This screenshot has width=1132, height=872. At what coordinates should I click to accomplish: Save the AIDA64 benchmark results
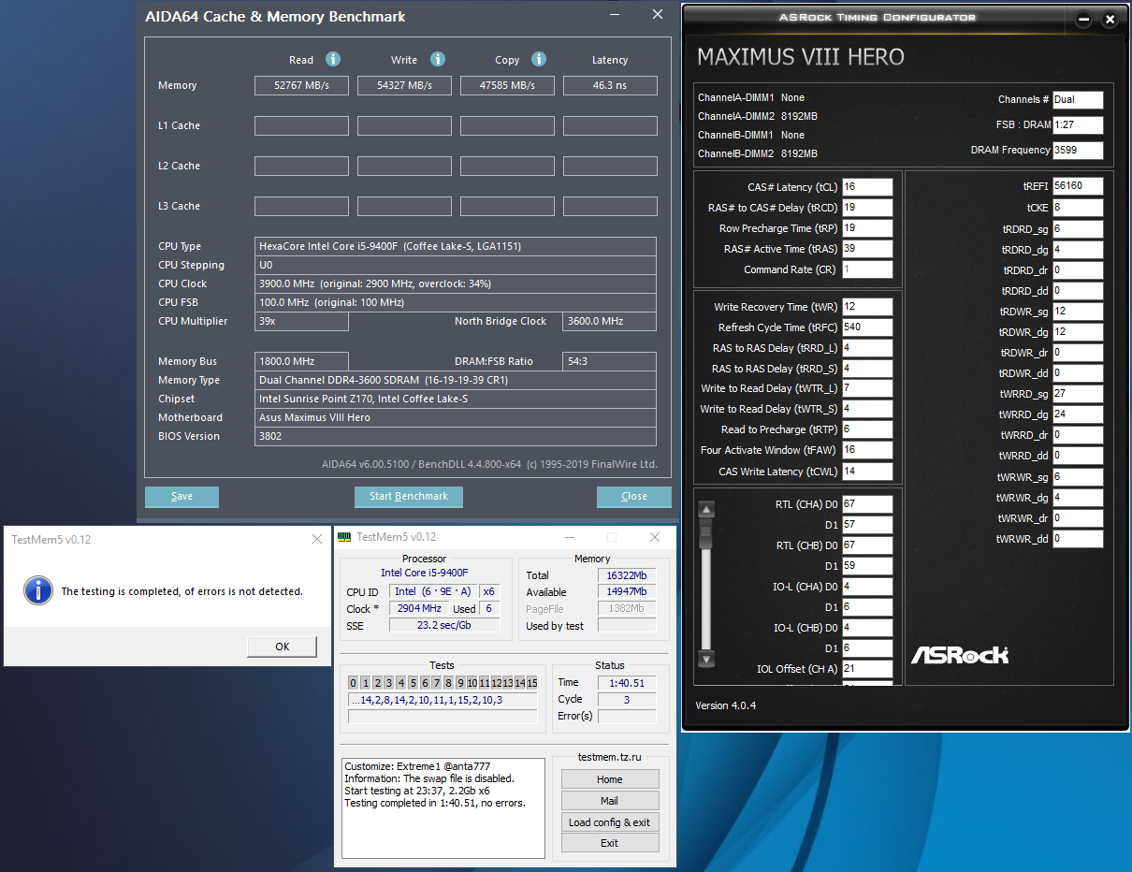pos(181,496)
